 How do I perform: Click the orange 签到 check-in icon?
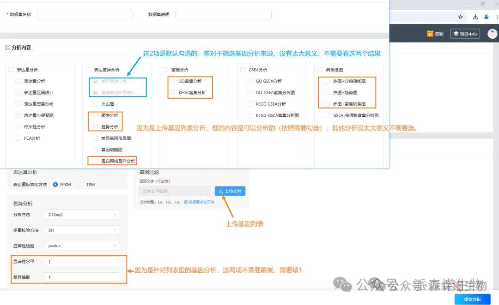430,34
